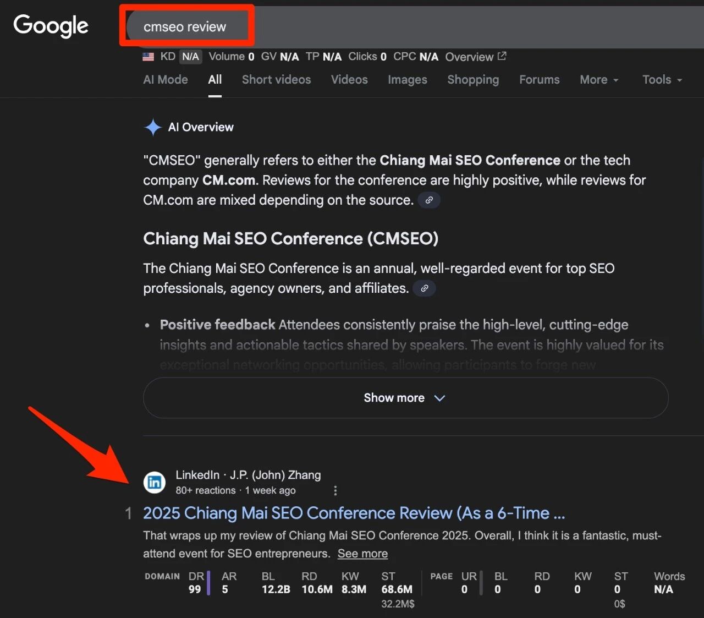The height and width of the screenshot is (618, 704).
Task: Open the Overview external-link icon
Action: coord(501,56)
